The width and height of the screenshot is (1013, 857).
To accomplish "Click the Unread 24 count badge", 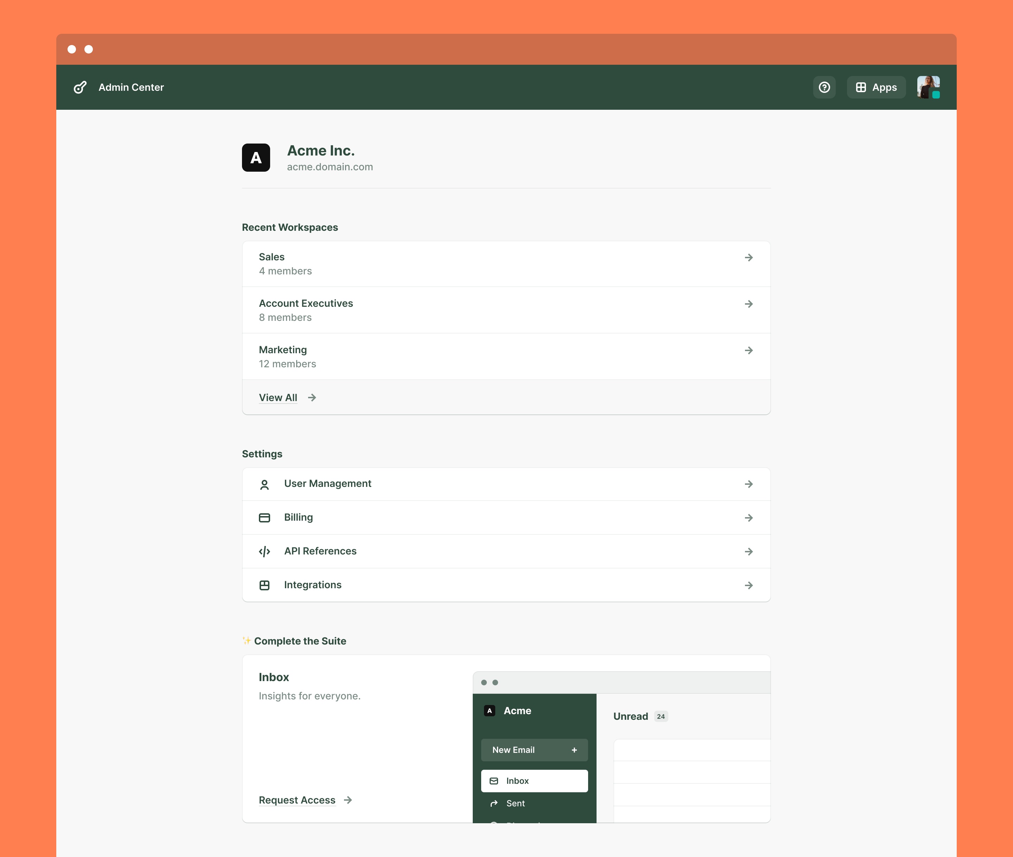I will pos(661,717).
